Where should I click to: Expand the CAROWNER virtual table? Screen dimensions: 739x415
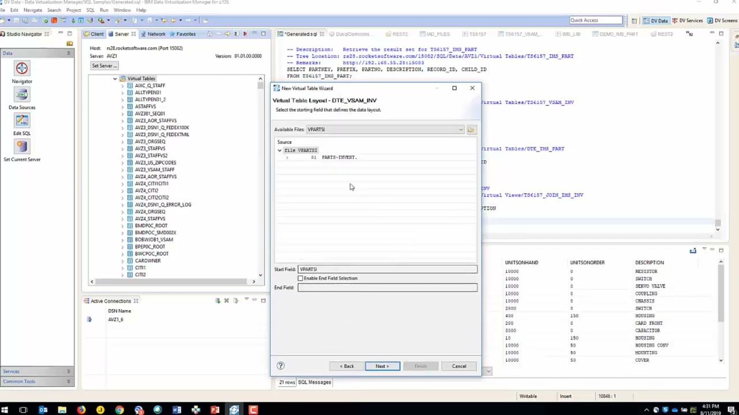pos(122,261)
